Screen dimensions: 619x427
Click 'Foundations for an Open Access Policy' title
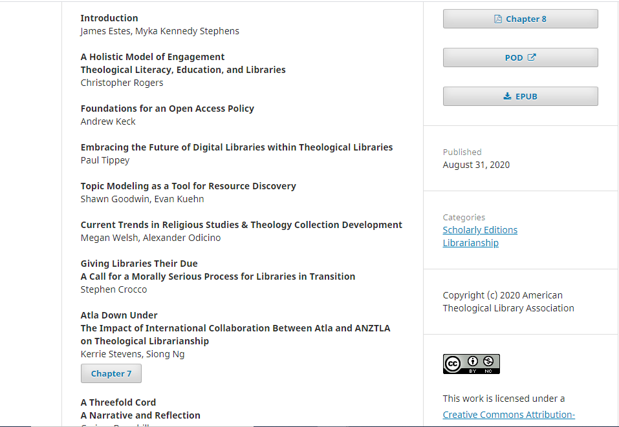(x=168, y=109)
